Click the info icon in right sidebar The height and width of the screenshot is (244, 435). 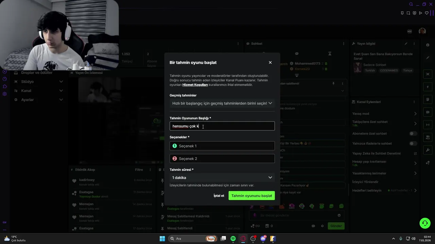[x=428, y=45]
